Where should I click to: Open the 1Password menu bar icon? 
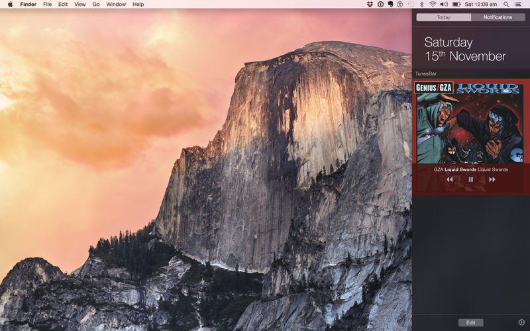coord(380,5)
